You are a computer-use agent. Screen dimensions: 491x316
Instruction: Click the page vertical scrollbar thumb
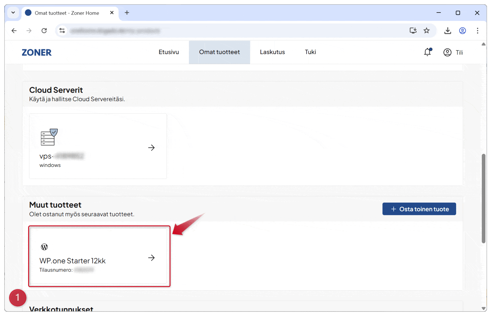tap(483, 198)
